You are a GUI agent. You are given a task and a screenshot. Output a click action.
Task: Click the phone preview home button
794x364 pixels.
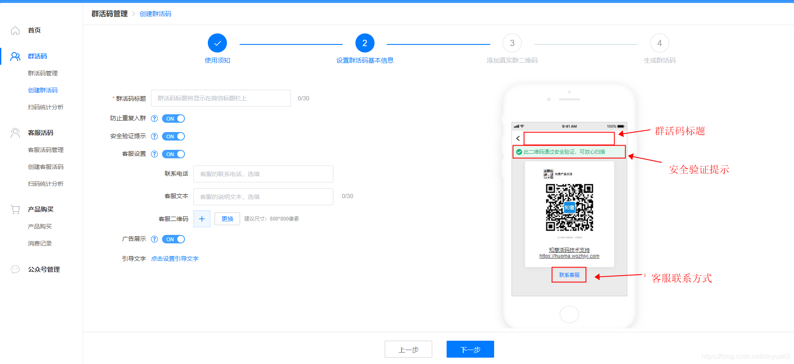pyautogui.click(x=569, y=314)
